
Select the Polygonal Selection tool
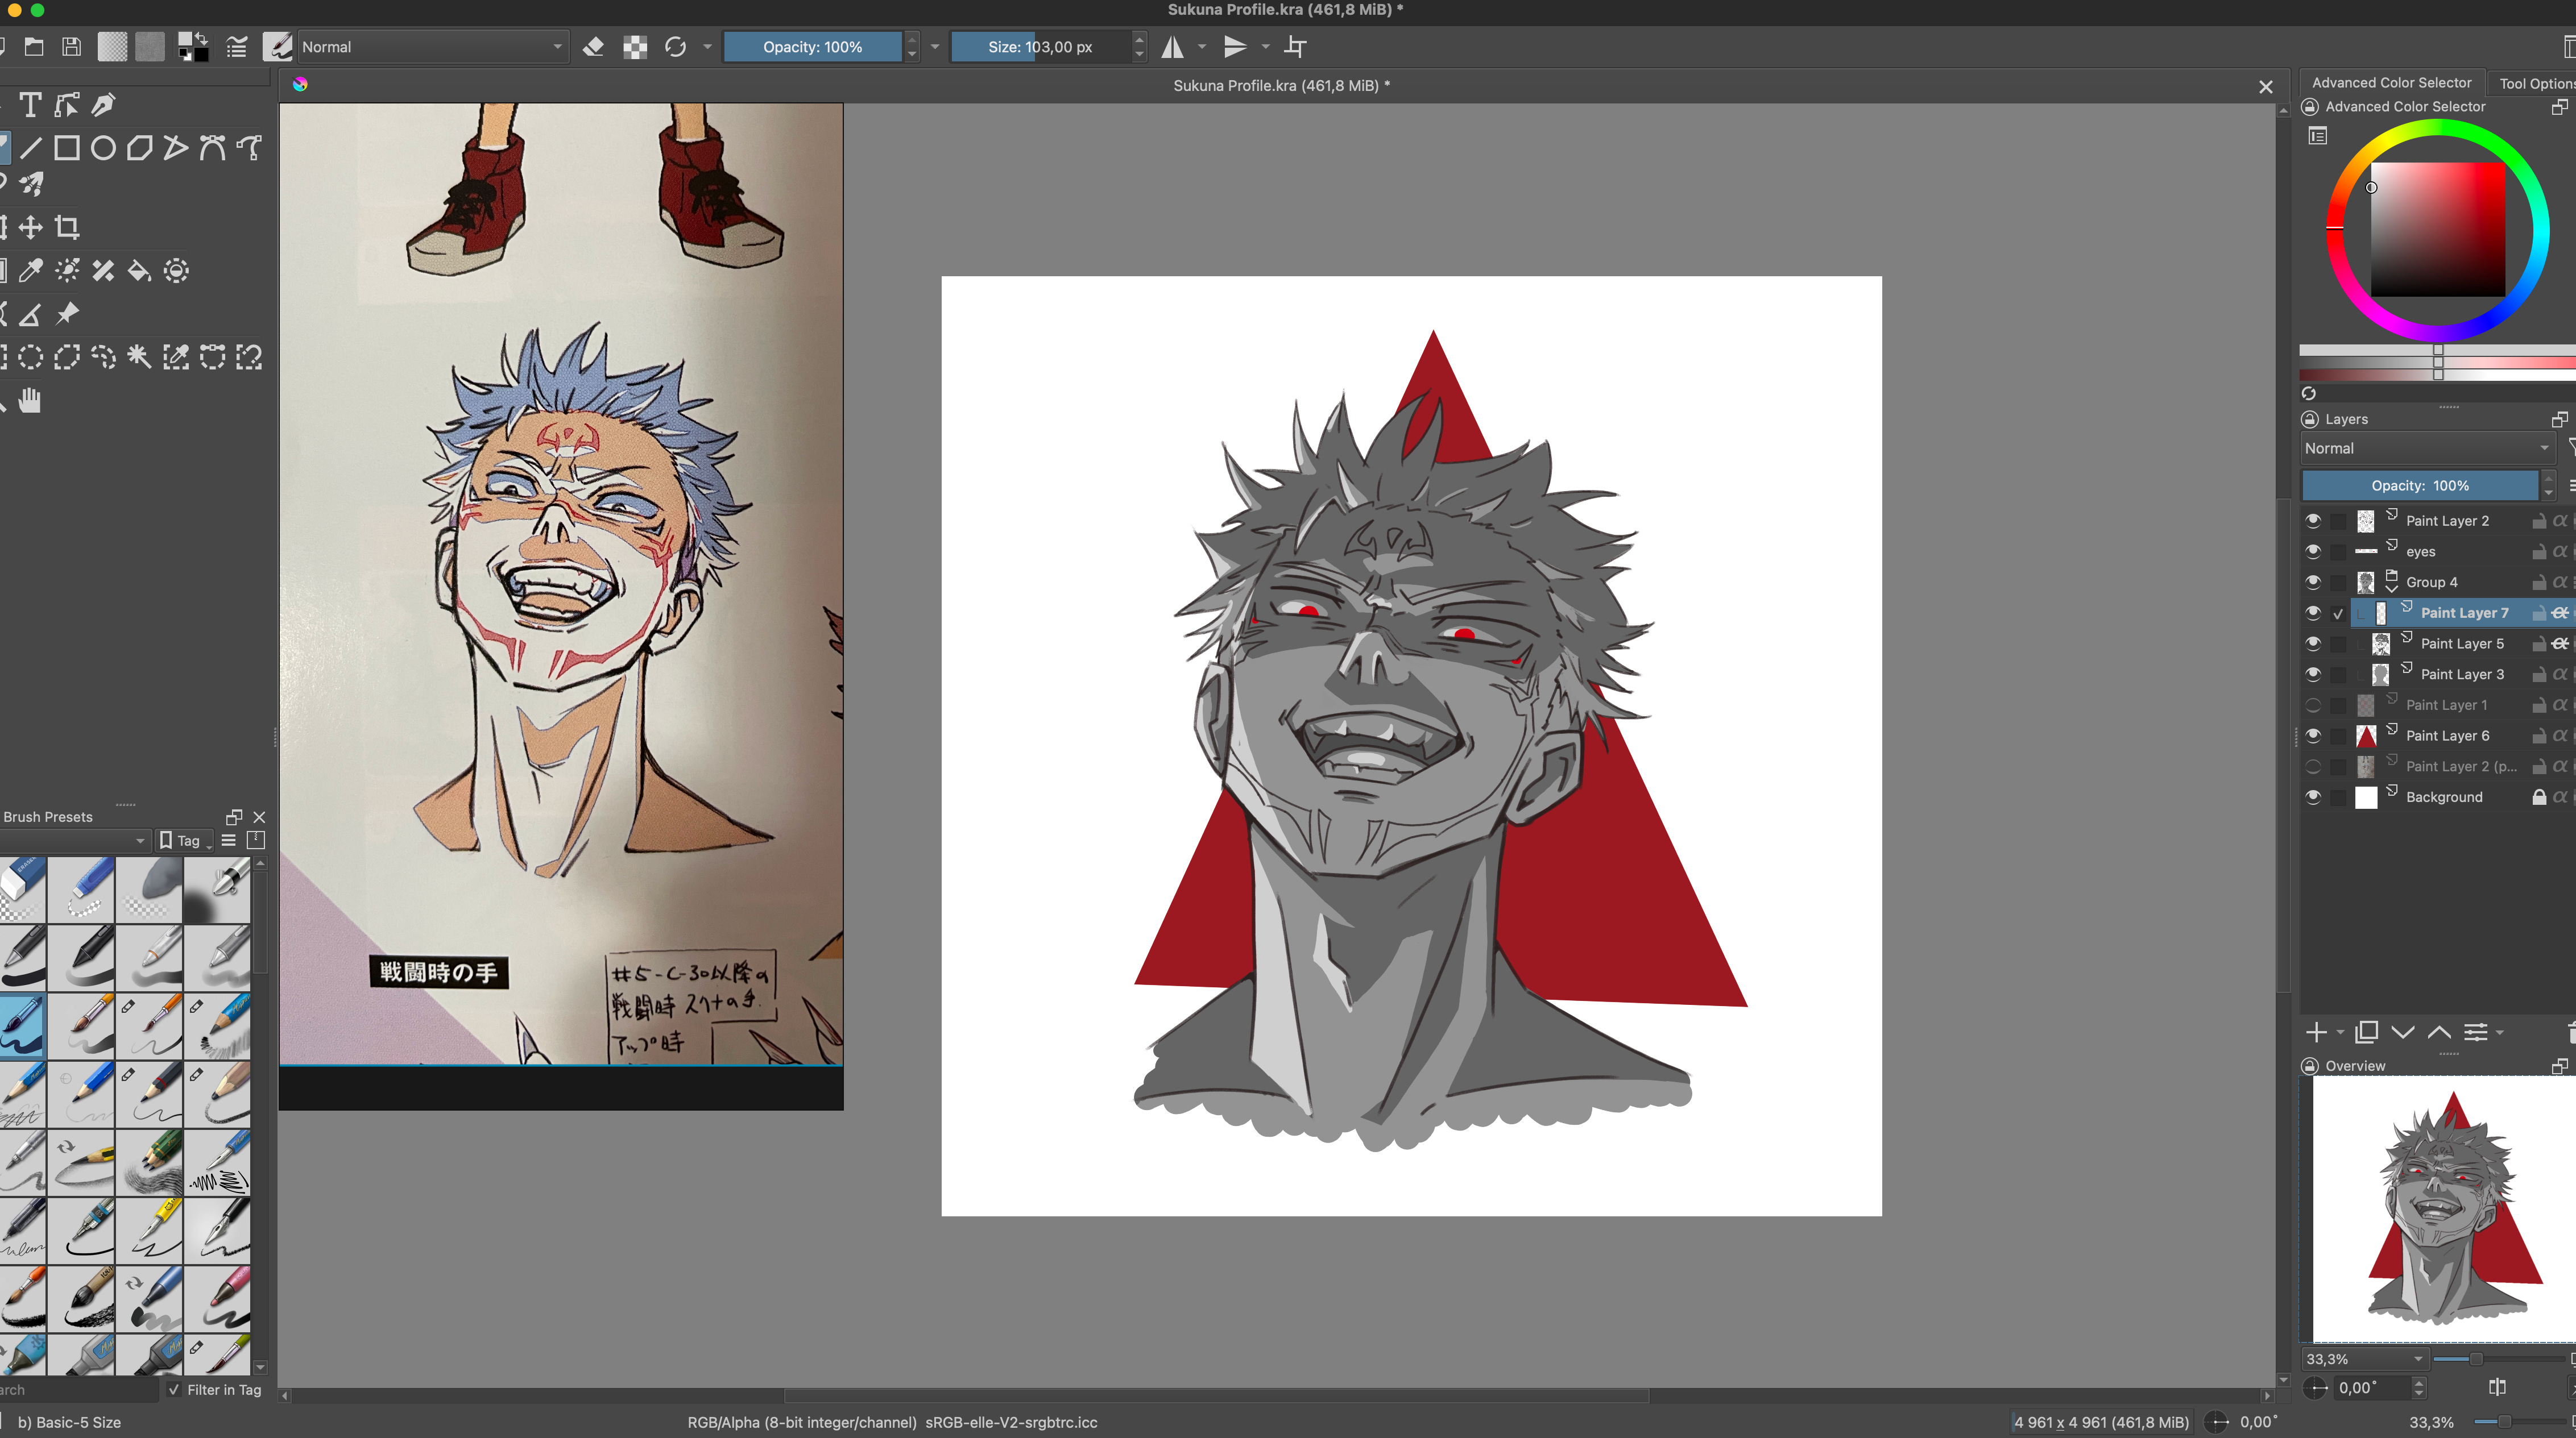pos(67,357)
